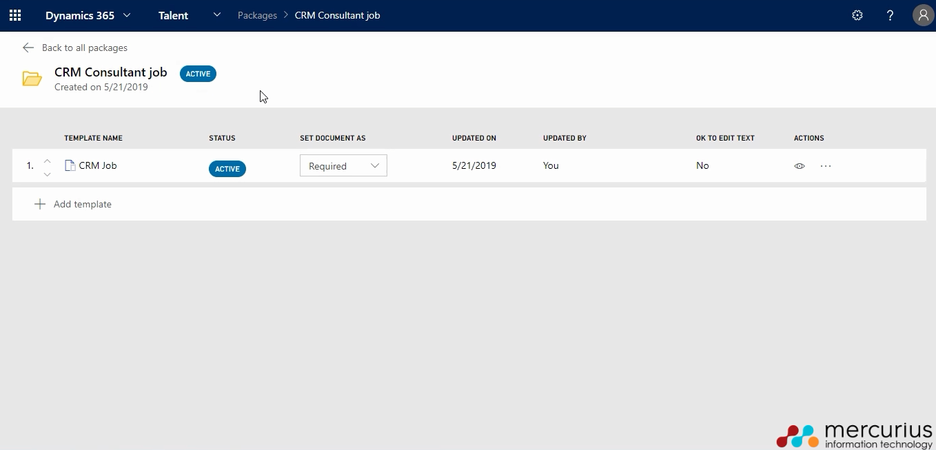Click the 5/21/2019 updated date cell
Image resolution: width=936 pixels, height=450 pixels.
pyautogui.click(x=474, y=165)
